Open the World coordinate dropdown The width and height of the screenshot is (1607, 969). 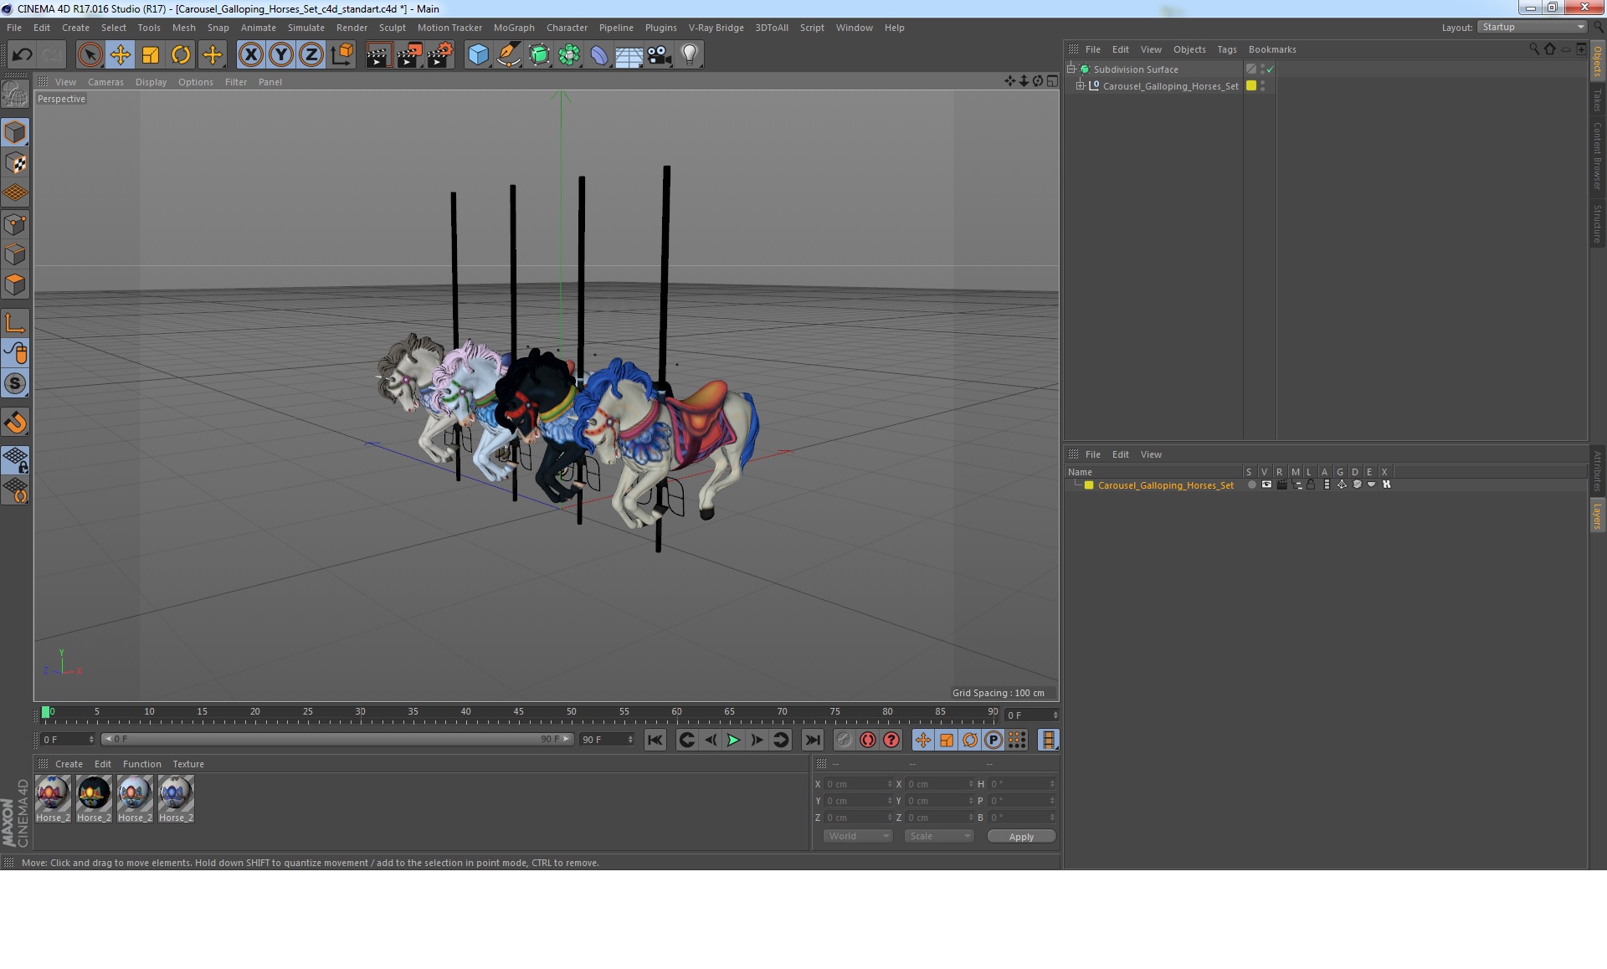click(x=858, y=836)
